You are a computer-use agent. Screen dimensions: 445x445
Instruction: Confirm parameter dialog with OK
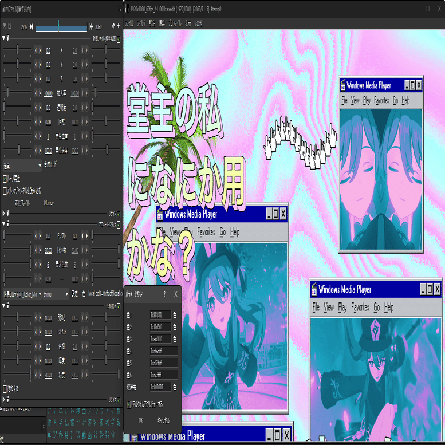(141, 420)
